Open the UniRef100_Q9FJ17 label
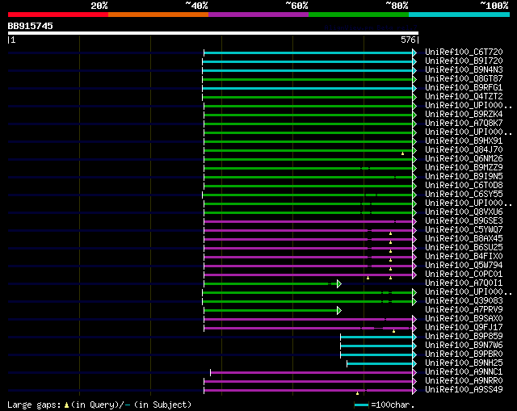 [x=464, y=328]
